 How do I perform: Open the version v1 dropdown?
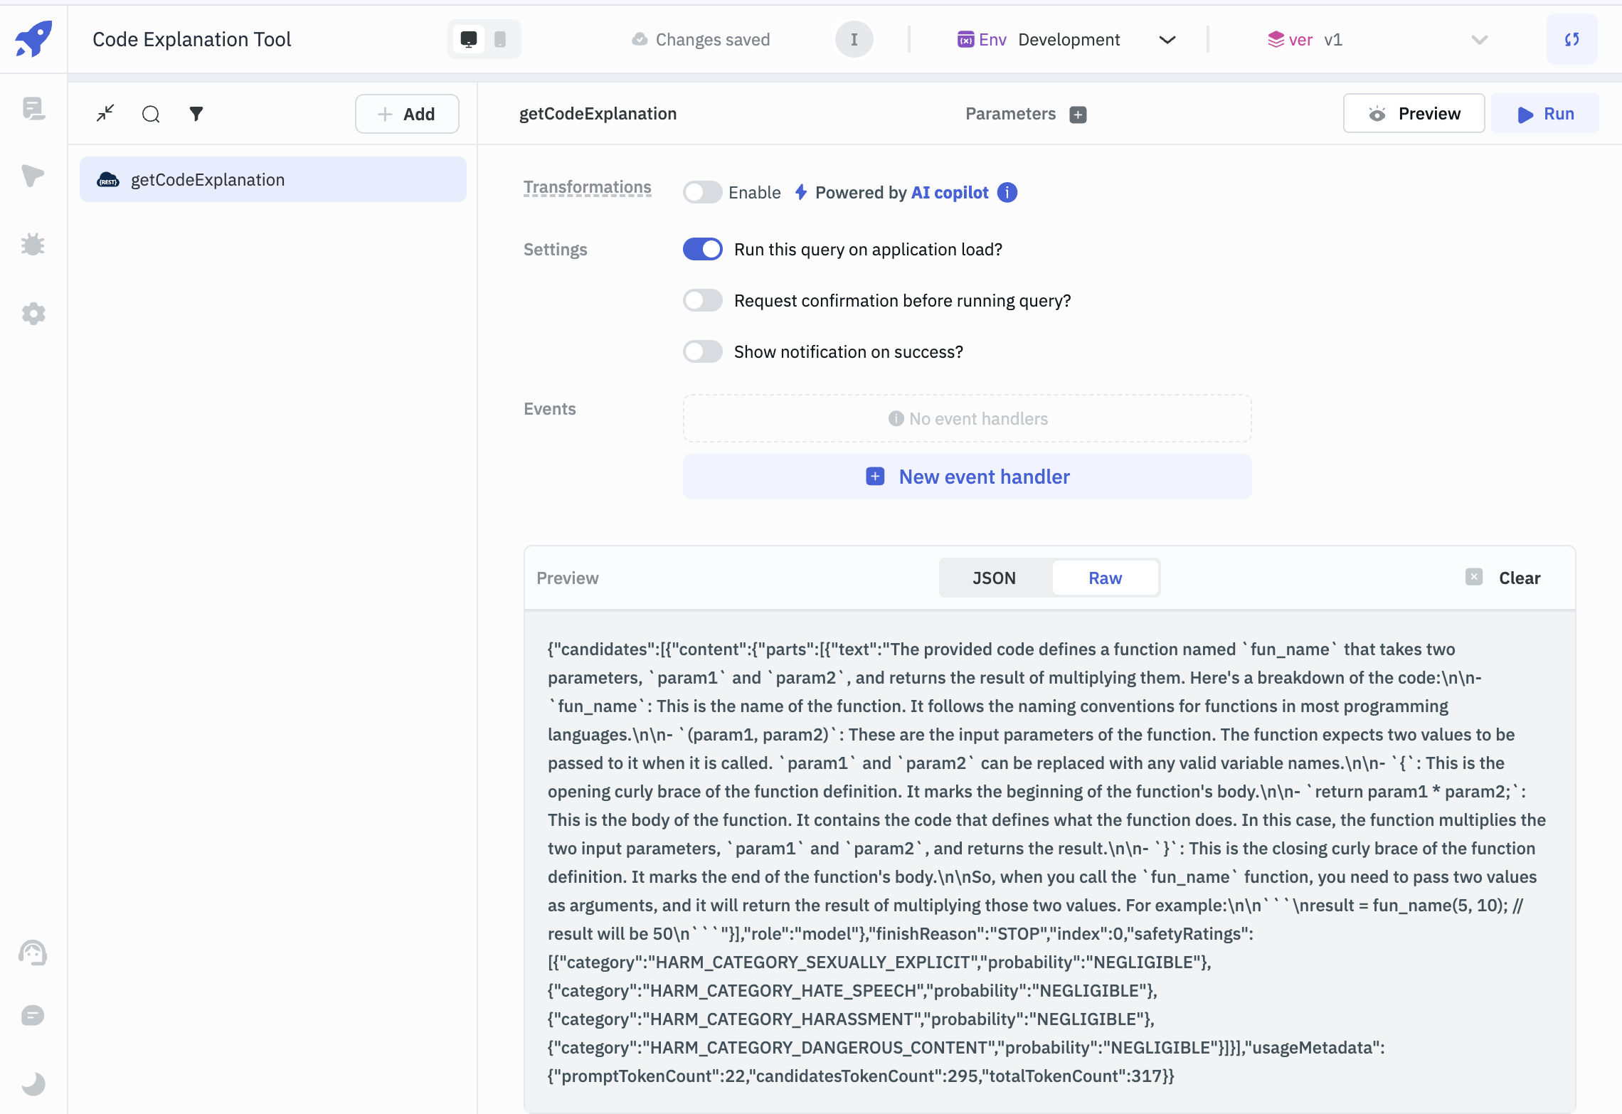(x=1479, y=40)
